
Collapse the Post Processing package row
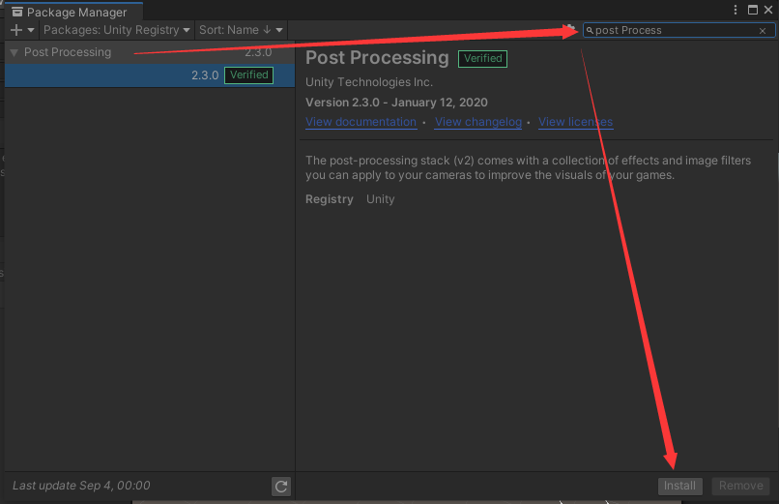pyautogui.click(x=14, y=52)
